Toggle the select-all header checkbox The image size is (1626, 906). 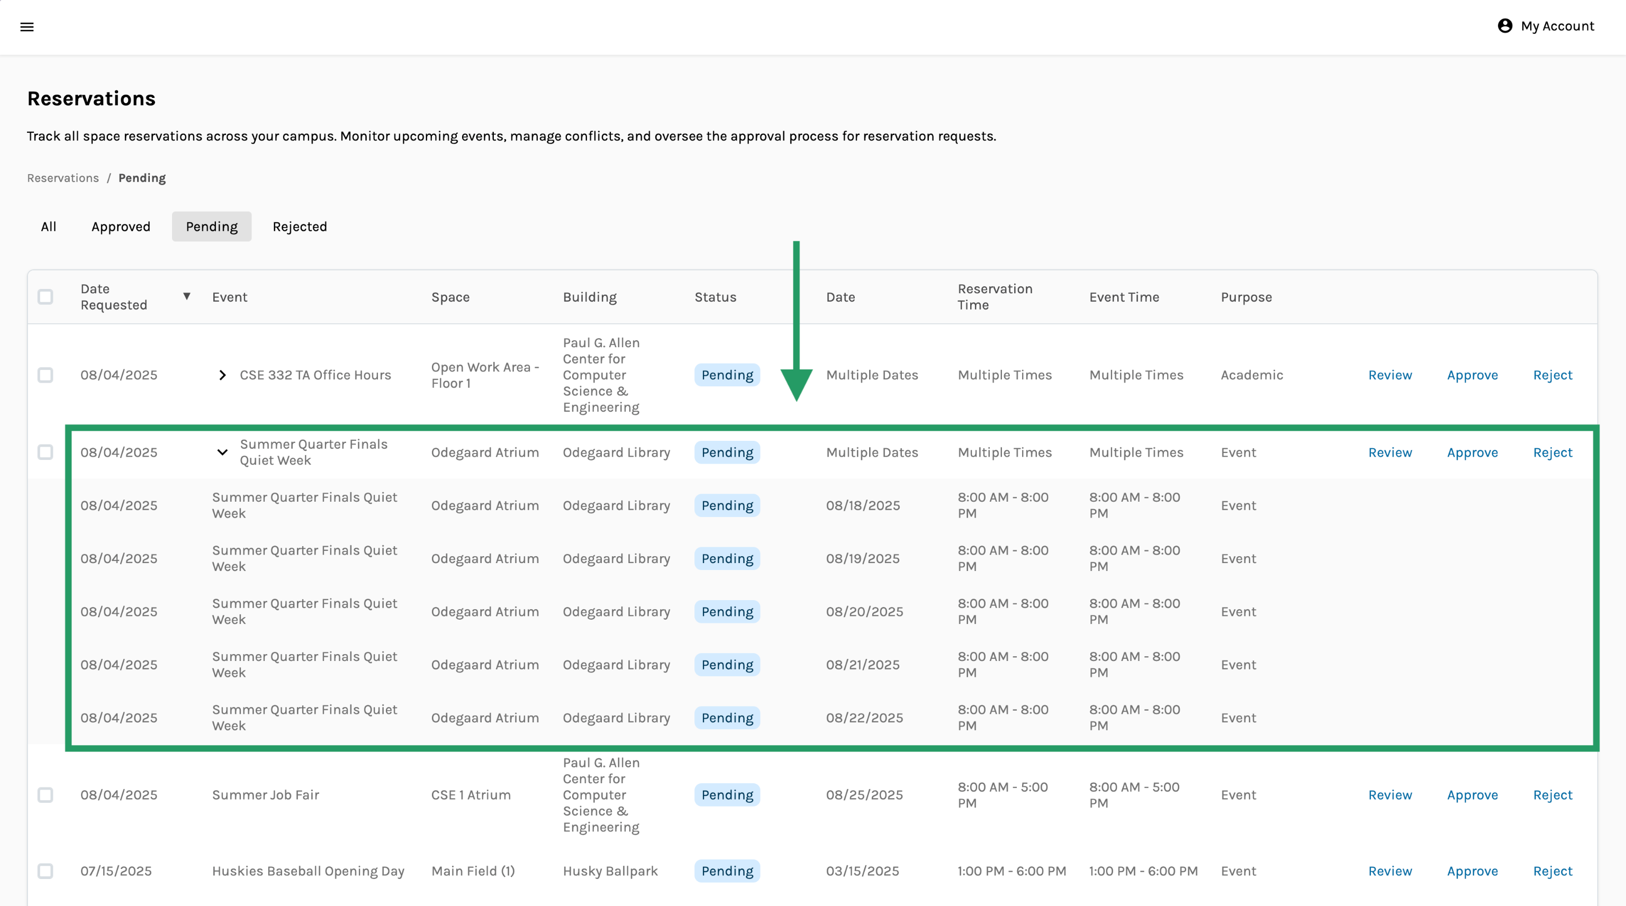pos(46,297)
